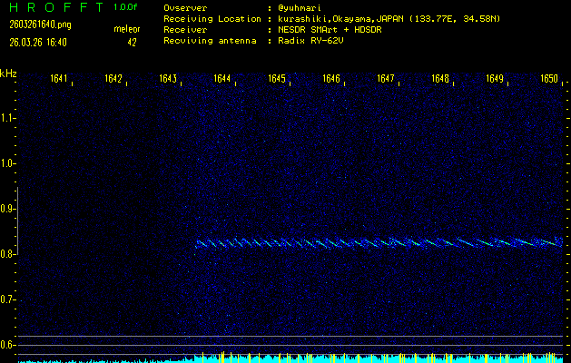Click the meteor label
The image size is (571, 363).
click(x=126, y=29)
